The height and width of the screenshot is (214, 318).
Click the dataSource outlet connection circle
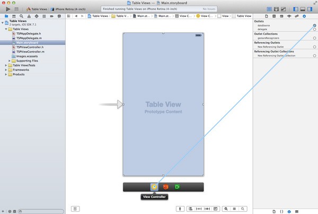314,25
